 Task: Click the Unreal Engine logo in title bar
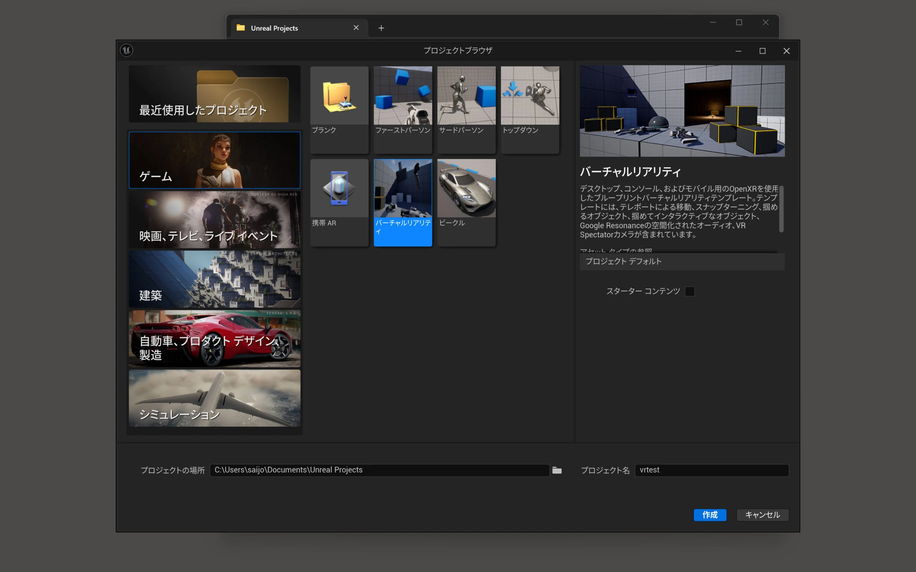point(126,50)
